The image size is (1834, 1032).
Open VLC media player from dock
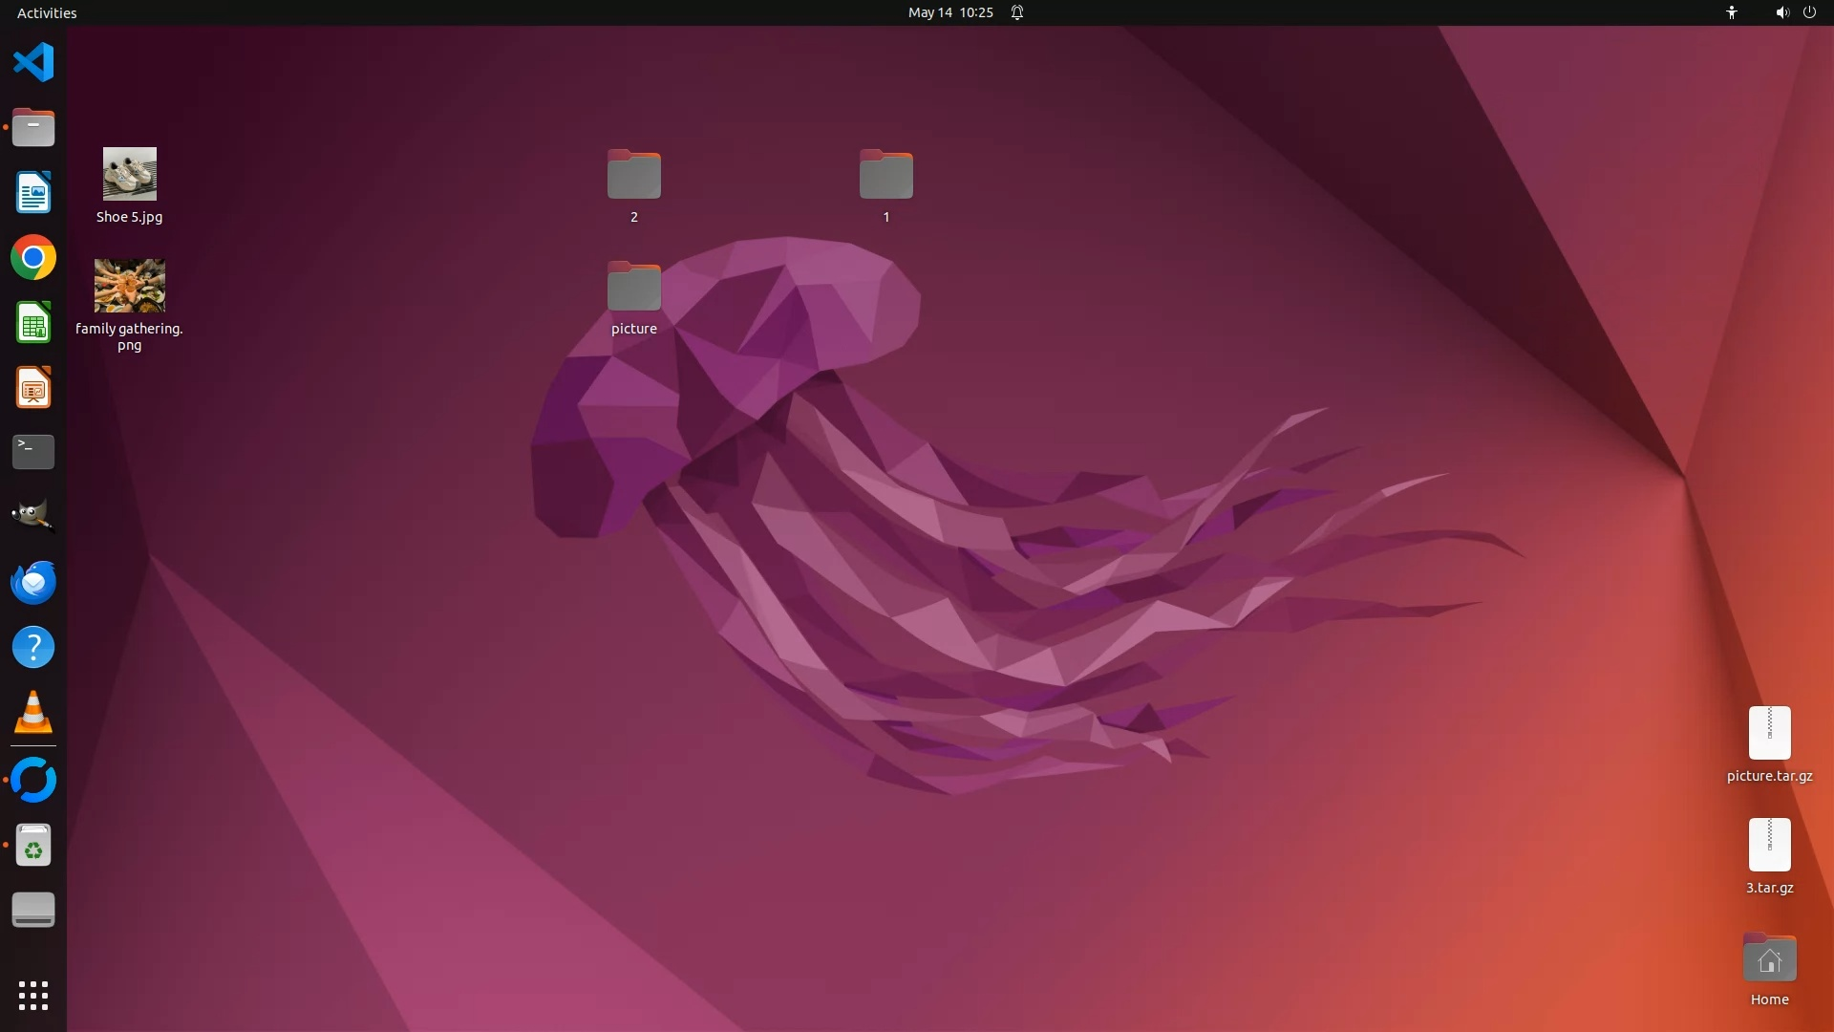pos(33,713)
